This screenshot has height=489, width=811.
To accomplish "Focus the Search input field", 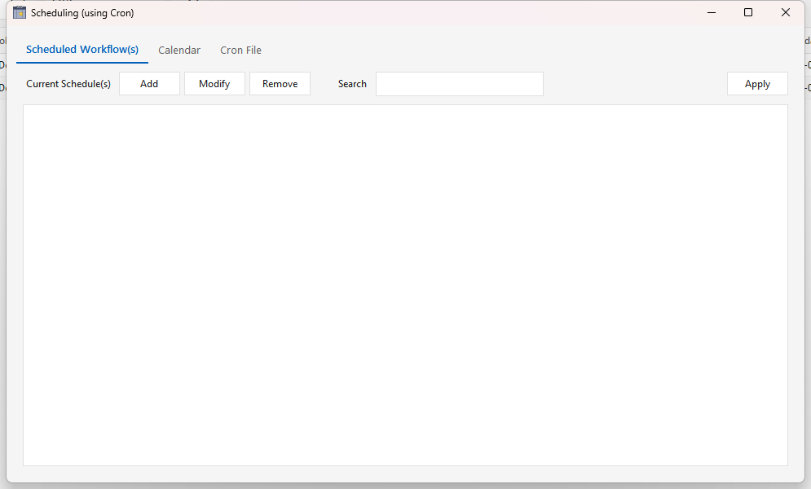I will (x=459, y=84).
